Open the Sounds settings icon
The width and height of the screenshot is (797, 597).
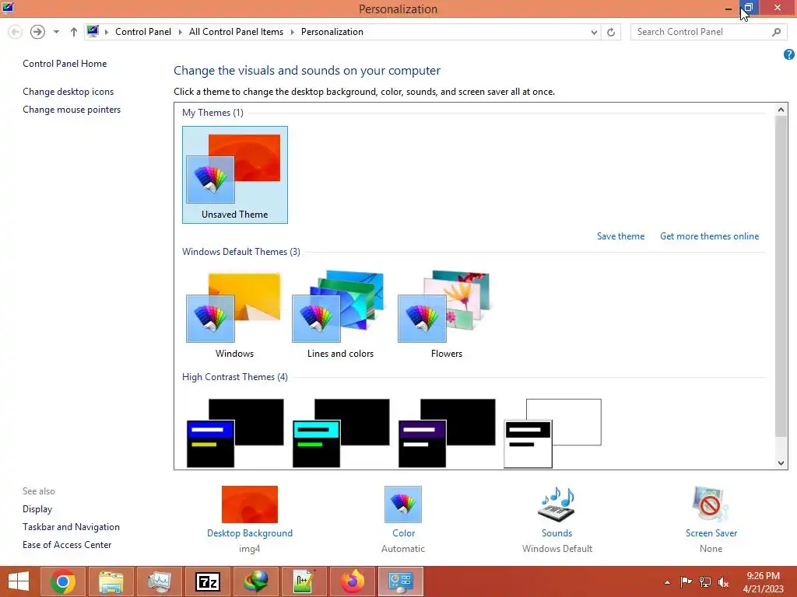tap(556, 504)
